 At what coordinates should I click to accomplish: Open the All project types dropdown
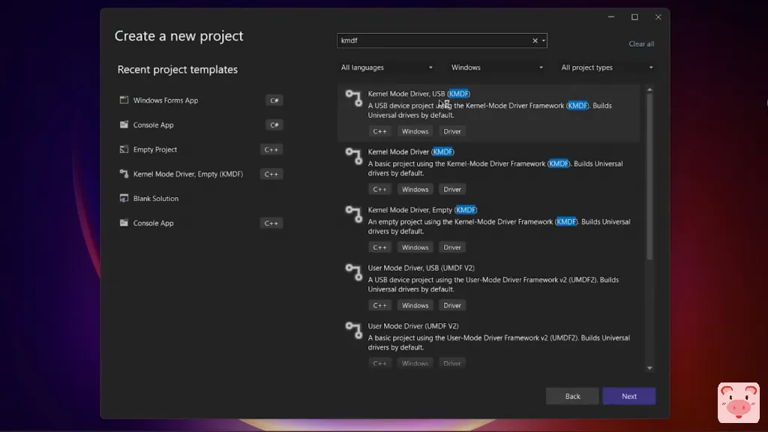point(607,67)
